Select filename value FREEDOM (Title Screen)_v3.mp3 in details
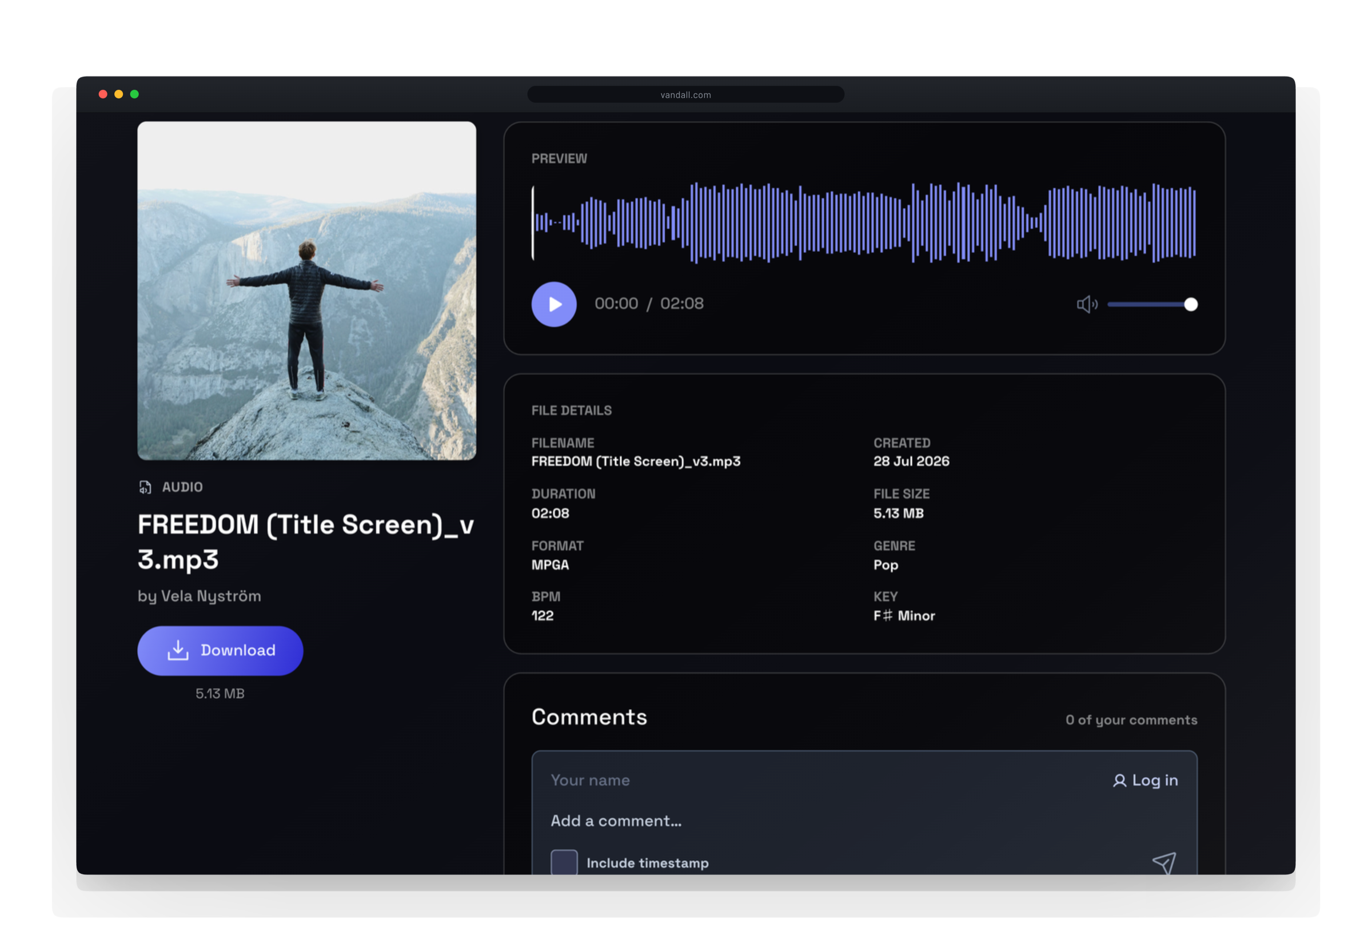The width and height of the screenshot is (1372, 951). pyautogui.click(x=635, y=461)
